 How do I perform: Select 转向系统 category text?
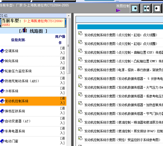[x=12, y=61]
